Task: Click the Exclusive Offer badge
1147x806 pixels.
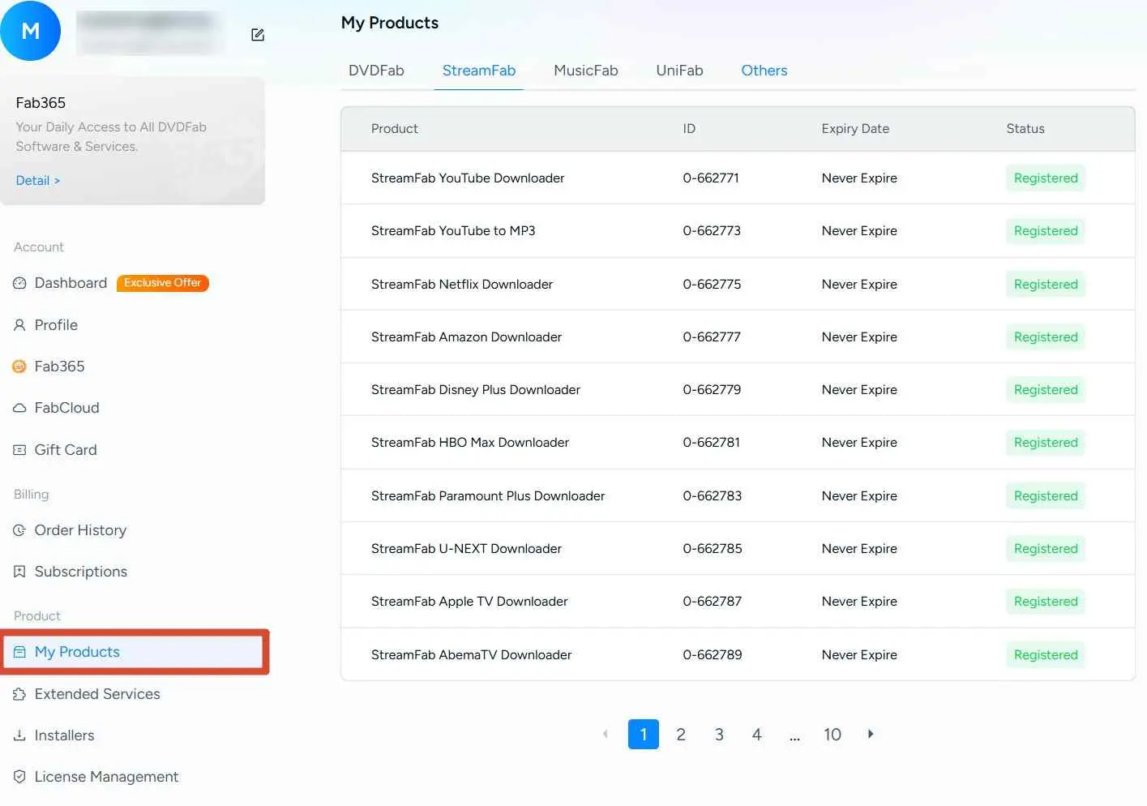Action: [x=163, y=283]
